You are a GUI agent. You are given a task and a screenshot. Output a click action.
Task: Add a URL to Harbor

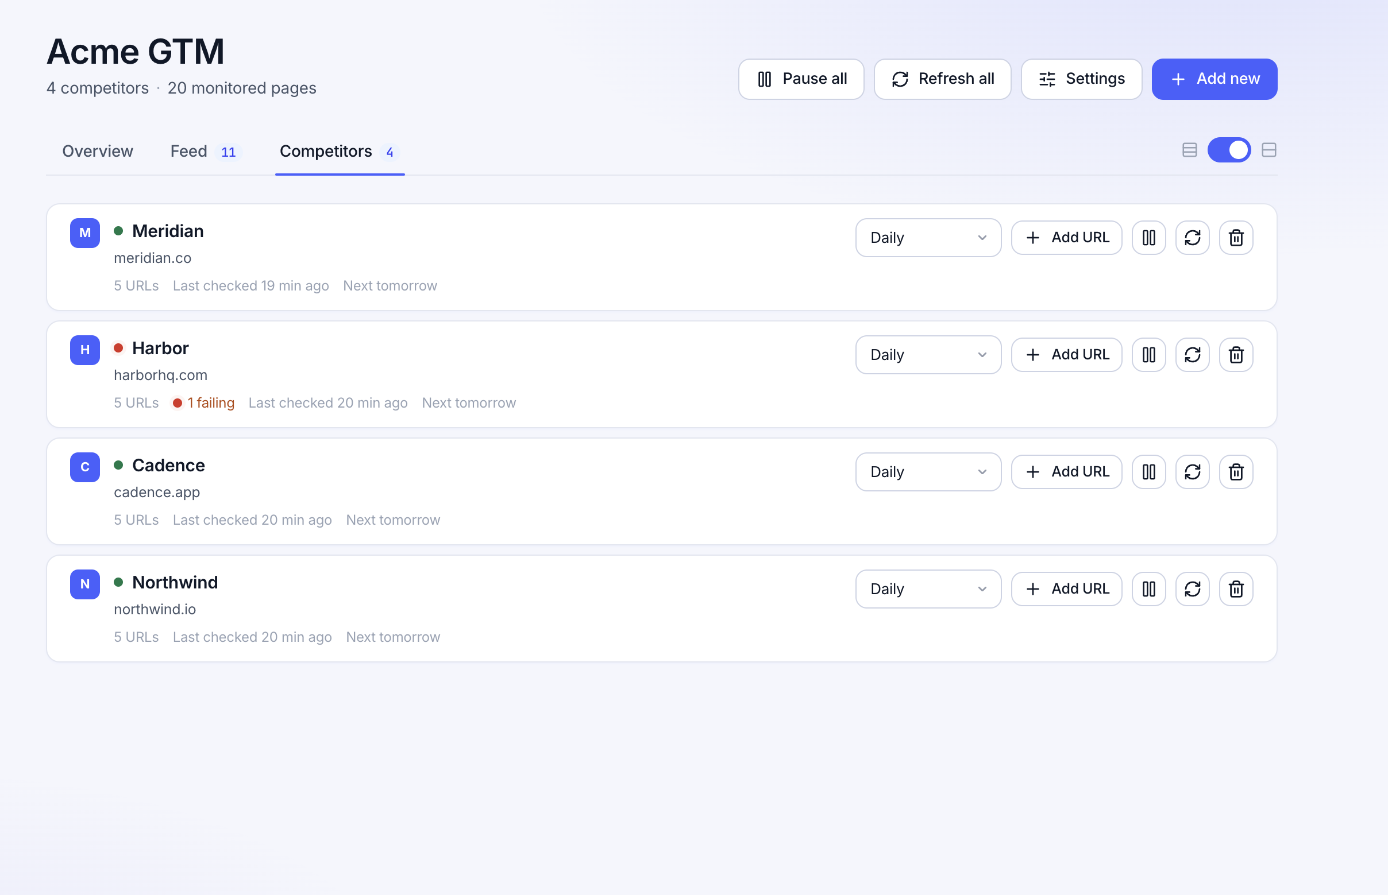click(1066, 355)
